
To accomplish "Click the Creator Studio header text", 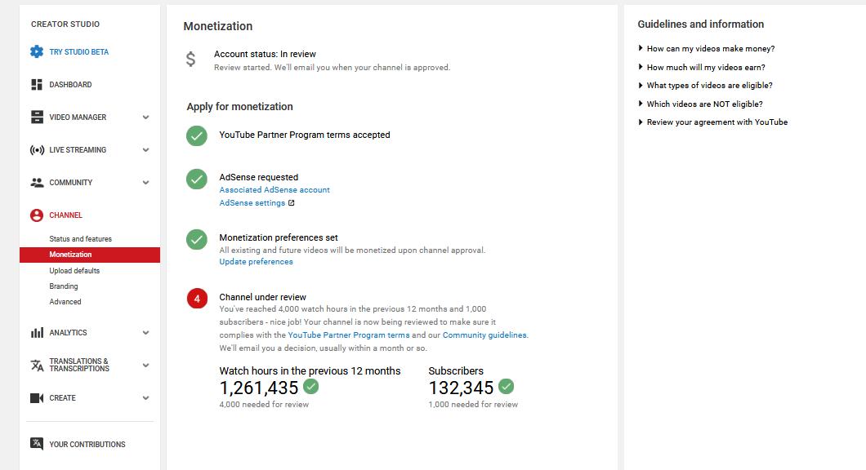I will click(x=65, y=24).
